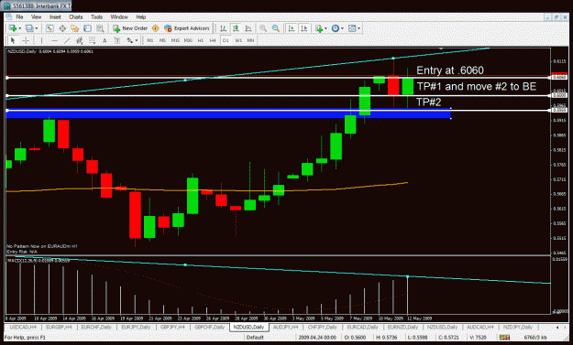Expand the Periods dropdown arrow

[342, 28]
